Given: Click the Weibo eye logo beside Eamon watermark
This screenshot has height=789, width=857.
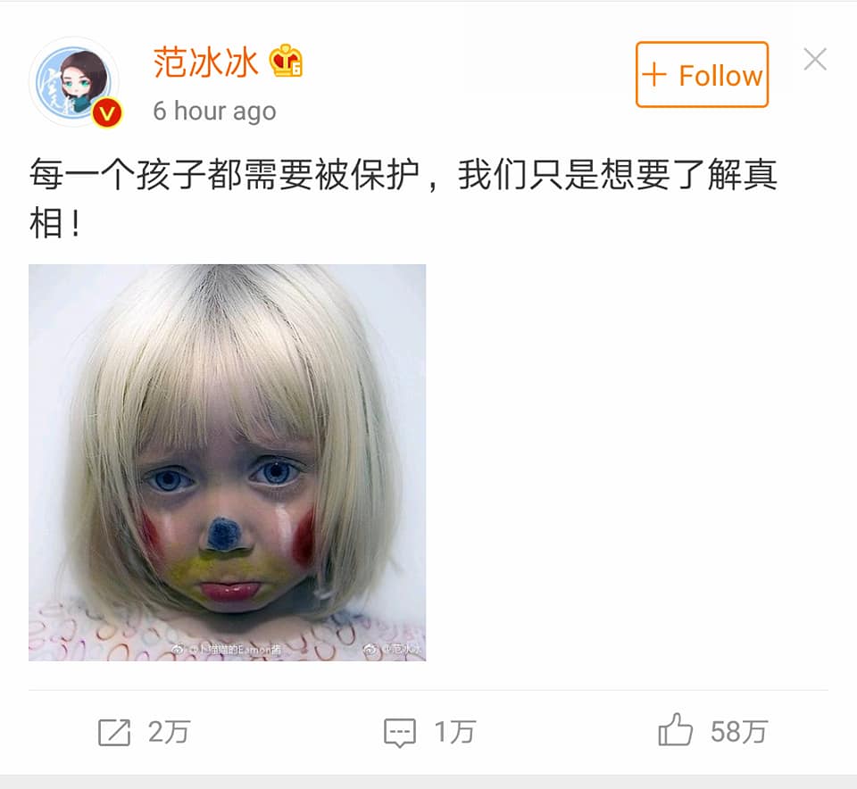Looking at the screenshot, I should click(179, 649).
